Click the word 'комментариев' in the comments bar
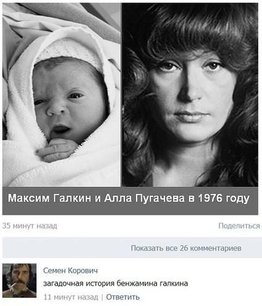This screenshot has width=262, height=306. [x=216, y=248]
